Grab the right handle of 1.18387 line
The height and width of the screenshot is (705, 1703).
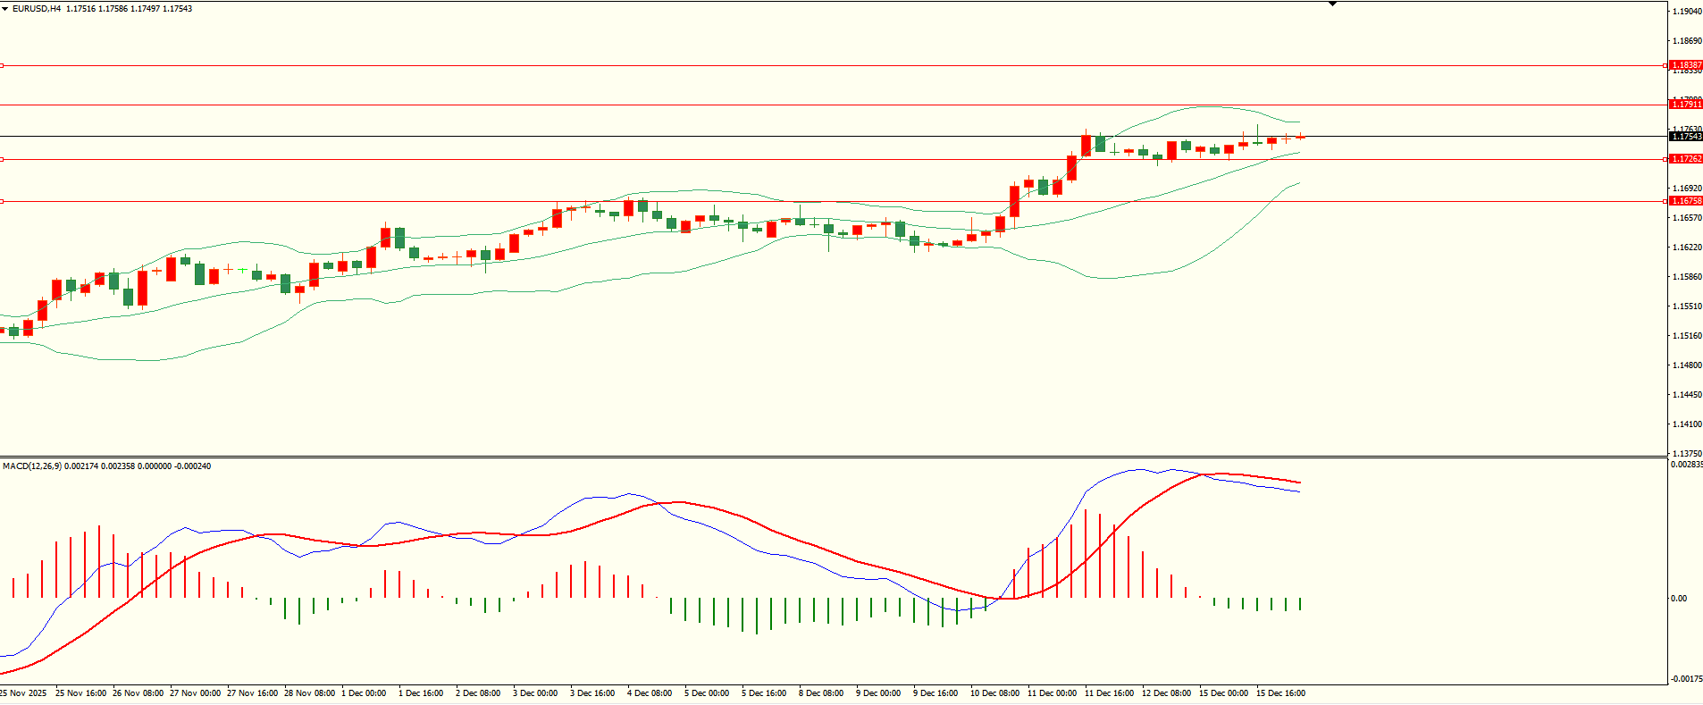pos(1665,65)
